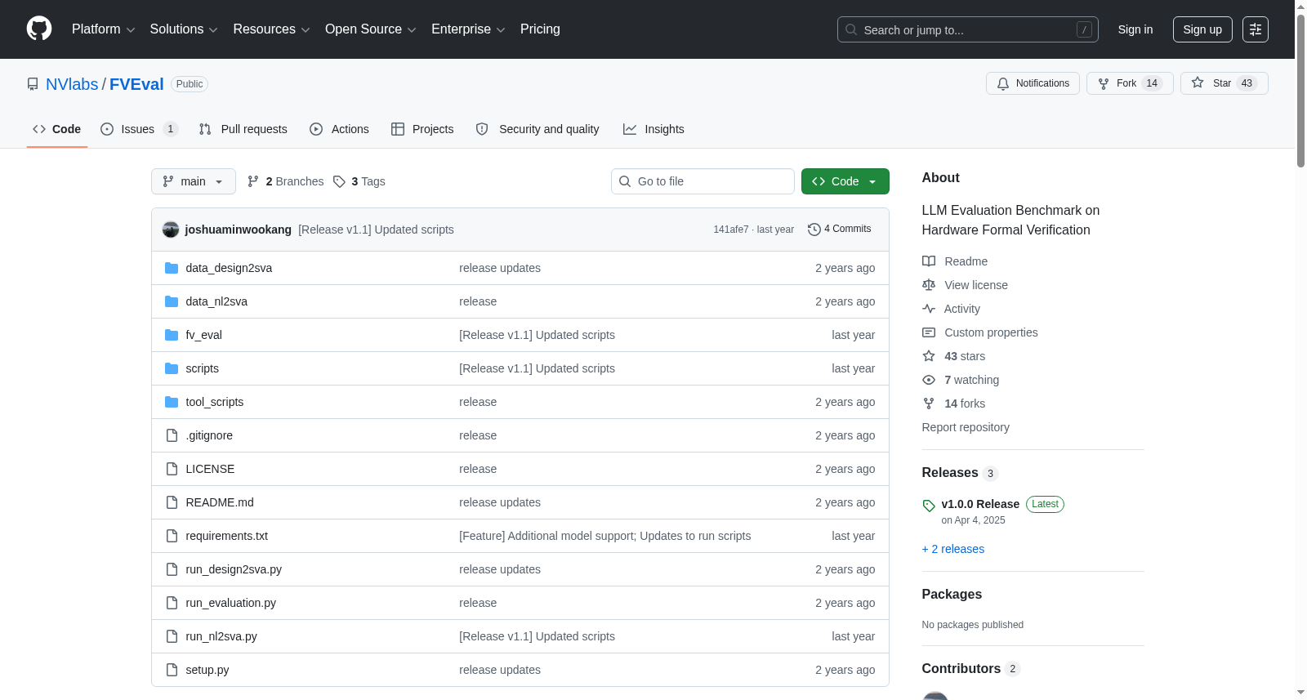Click the scales icon next to View license
This screenshot has width=1307, height=700.
(929, 285)
